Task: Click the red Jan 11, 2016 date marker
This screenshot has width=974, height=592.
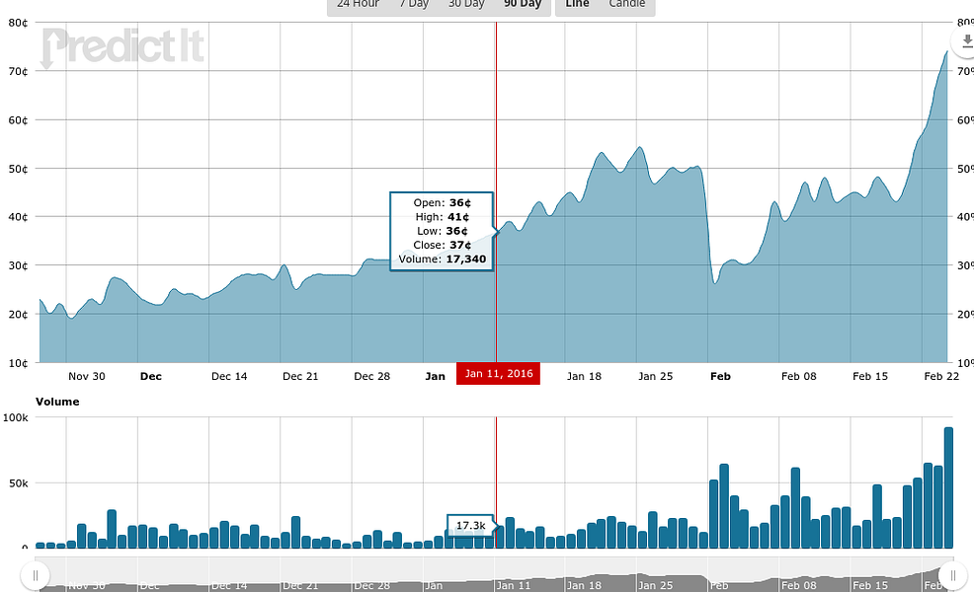Action: pos(498,376)
